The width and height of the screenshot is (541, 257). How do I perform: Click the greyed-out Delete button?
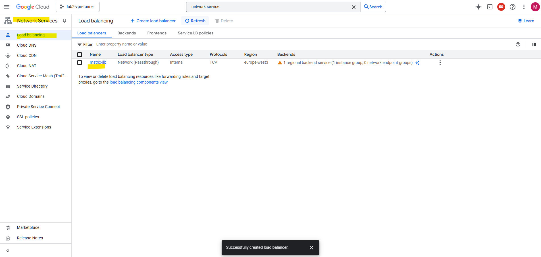(224, 21)
